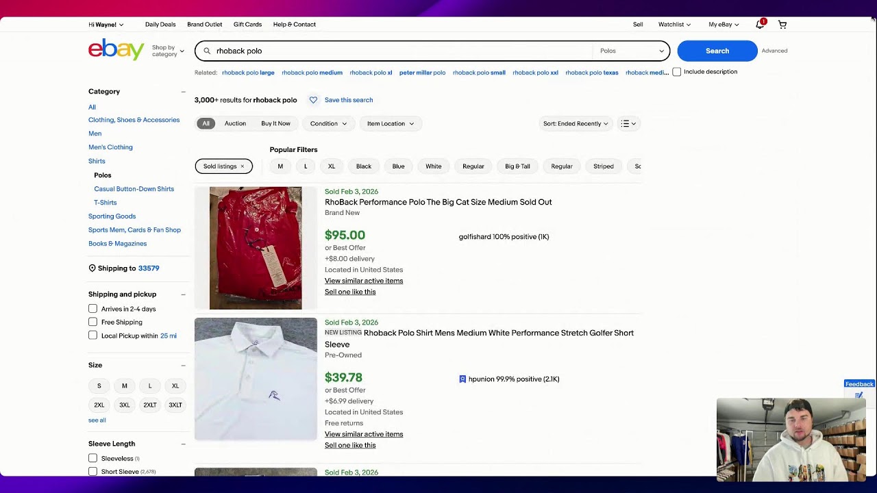
Task: Check the Sleeveless sleeve length option
Action: point(92,458)
